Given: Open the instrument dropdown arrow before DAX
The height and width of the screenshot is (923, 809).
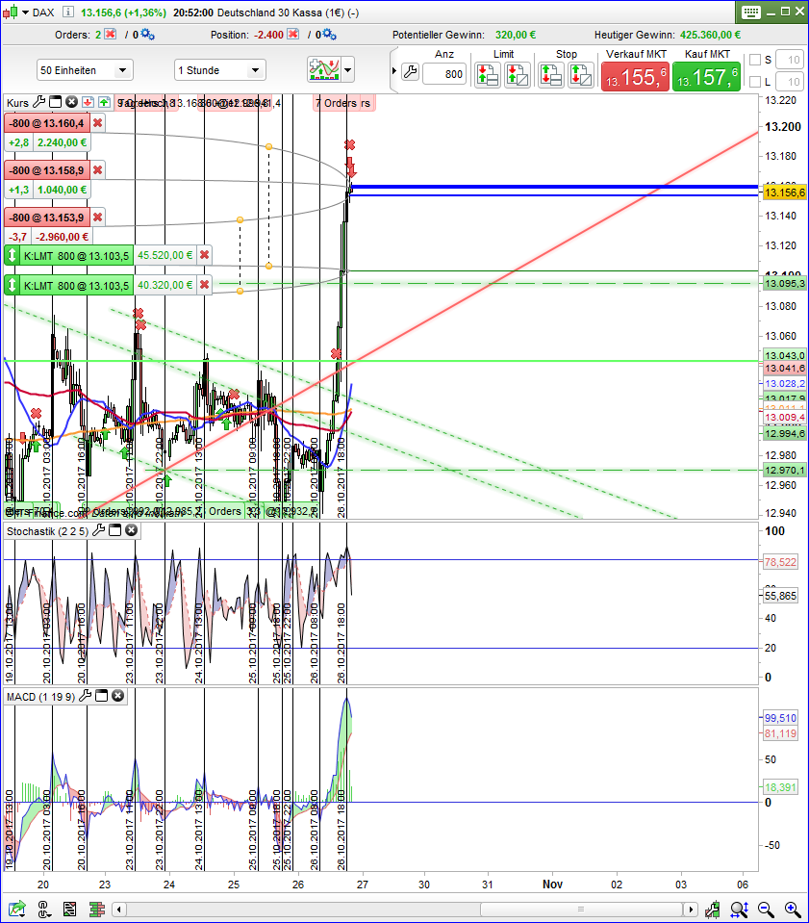Looking at the screenshot, I should coord(25,13).
